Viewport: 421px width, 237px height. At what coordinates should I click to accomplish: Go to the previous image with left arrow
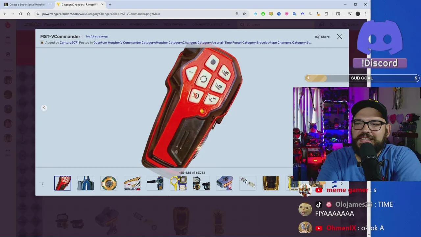pos(44,108)
